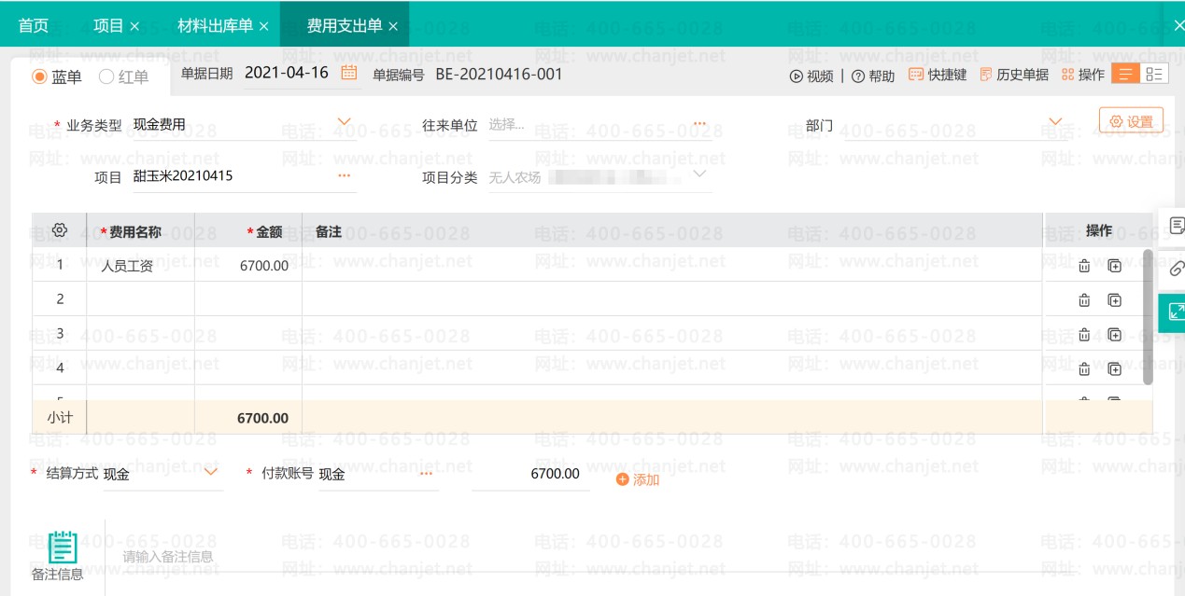The height and width of the screenshot is (596, 1185).
Task: Open the 付款账号 selector ellipsis
Action: (427, 474)
